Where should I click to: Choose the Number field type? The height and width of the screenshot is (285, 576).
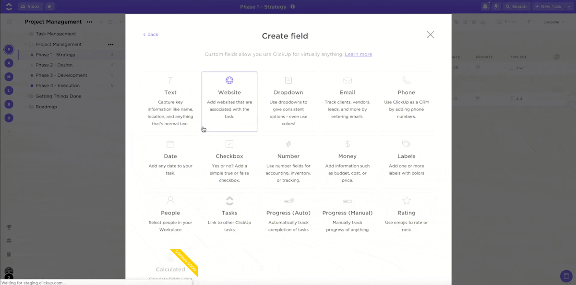coord(288,163)
